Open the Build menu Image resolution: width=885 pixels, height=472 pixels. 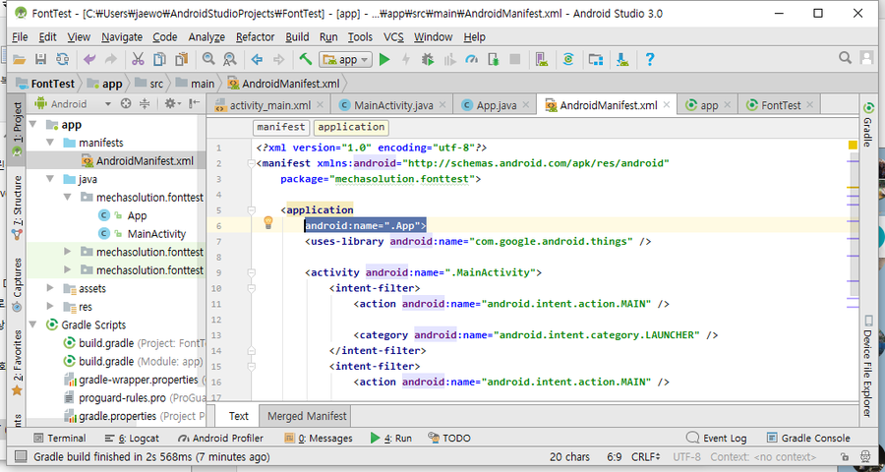point(297,37)
